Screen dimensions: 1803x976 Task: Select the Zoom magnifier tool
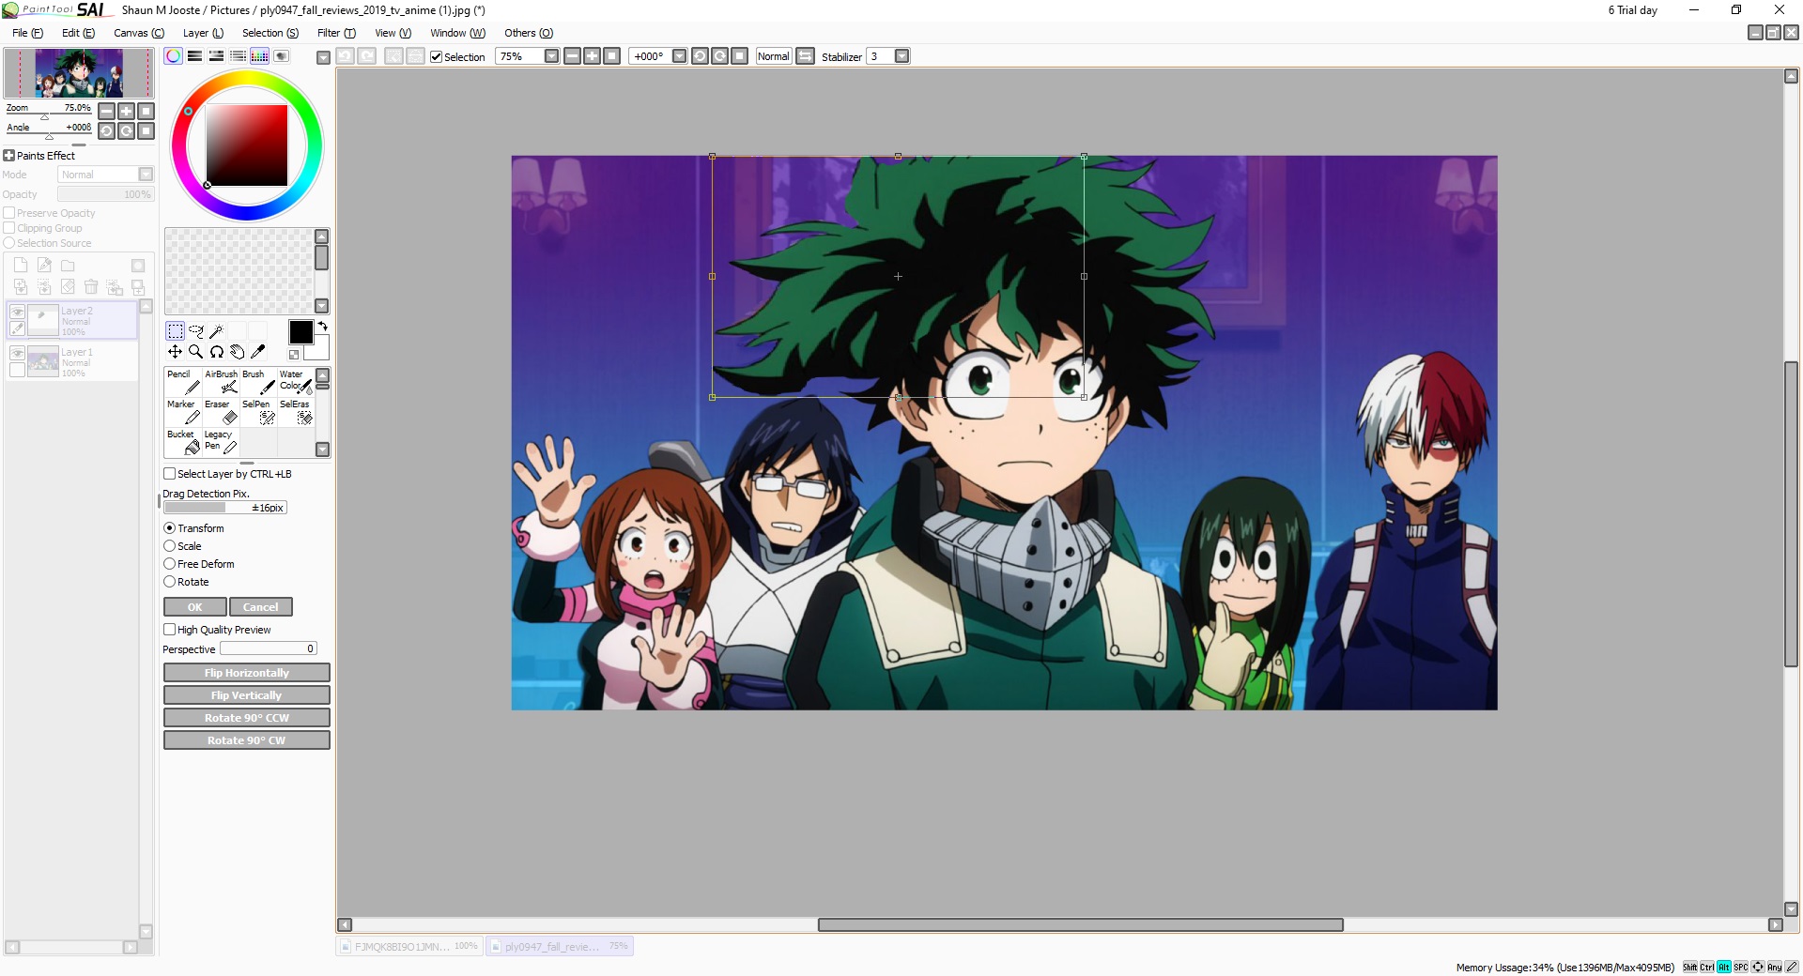pyautogui.click(x=195, y=351)
